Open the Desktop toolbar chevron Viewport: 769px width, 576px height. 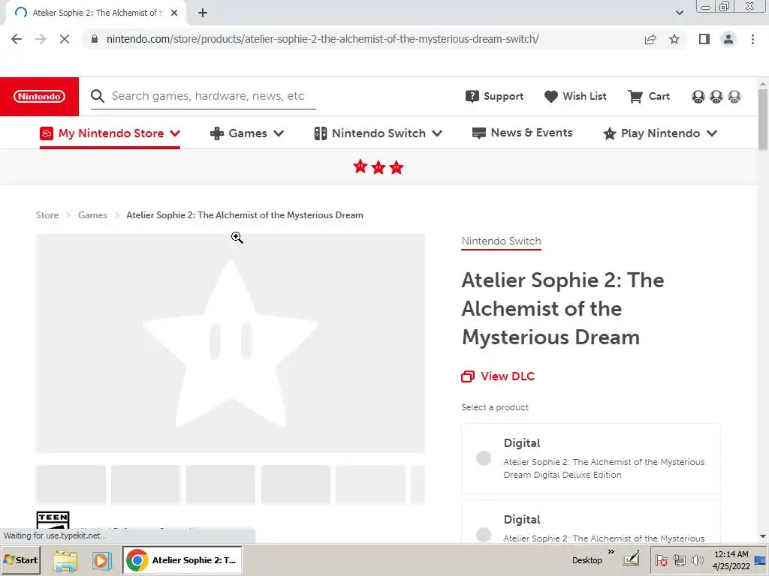tap(611, 552)
